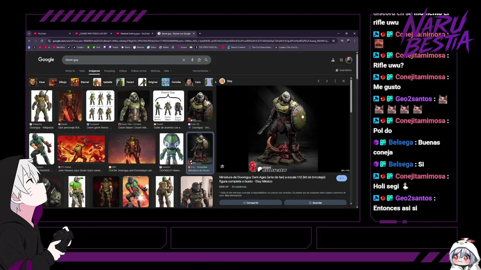Screen dimensions: 481x270
Task: Open the Botrix bookmark
Action: coord(126,47)
